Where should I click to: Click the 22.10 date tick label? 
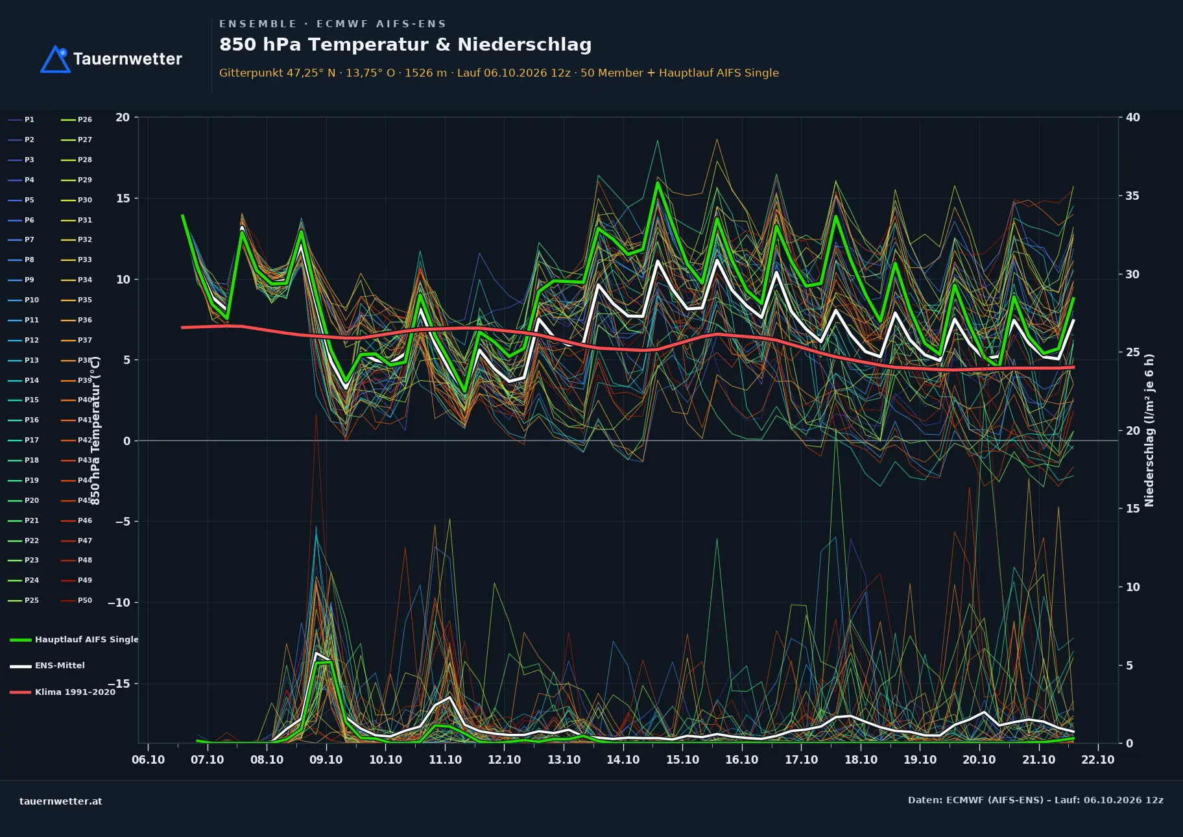point(1098,760)
